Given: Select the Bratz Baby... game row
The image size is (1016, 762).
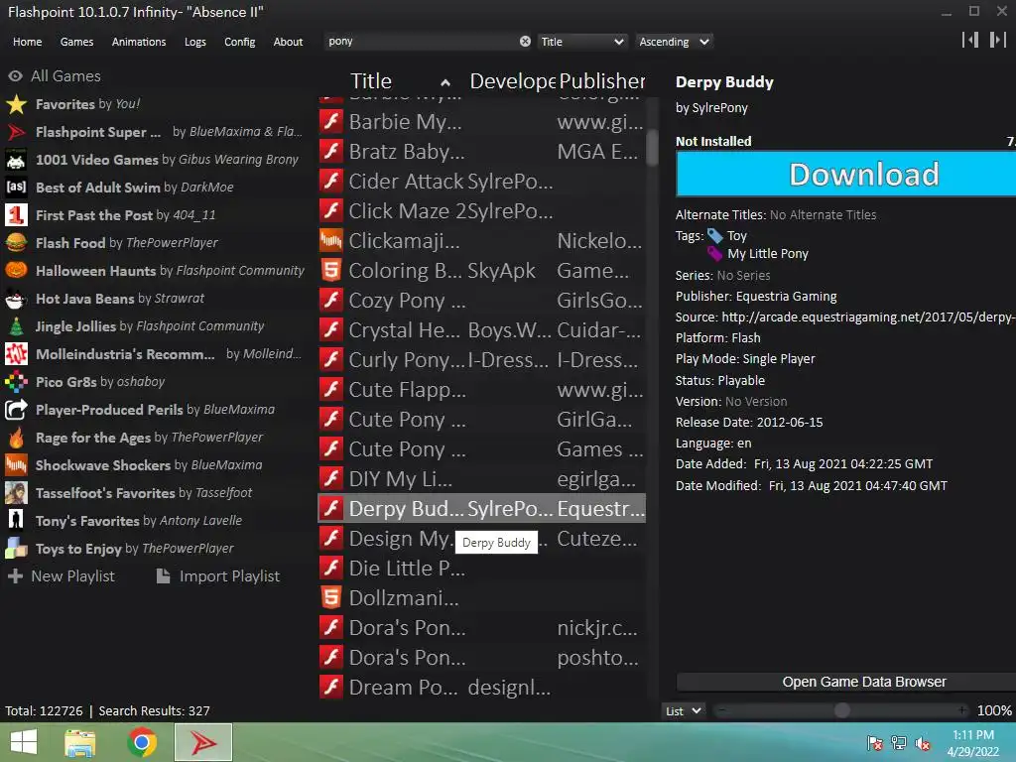Looking at the screenshot, I should (x=482, y=152).
